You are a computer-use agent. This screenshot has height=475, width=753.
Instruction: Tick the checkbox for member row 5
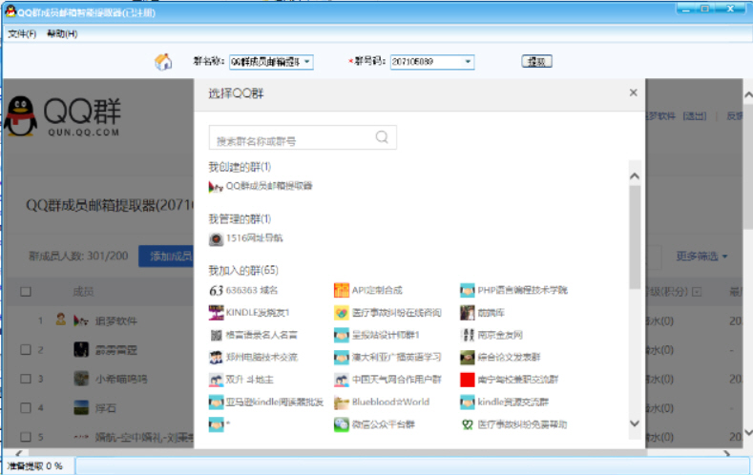click(x=26, y=437)
